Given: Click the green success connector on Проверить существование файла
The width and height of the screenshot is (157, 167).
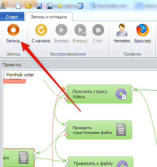Looking at the screenshot, I should (66, 130).
